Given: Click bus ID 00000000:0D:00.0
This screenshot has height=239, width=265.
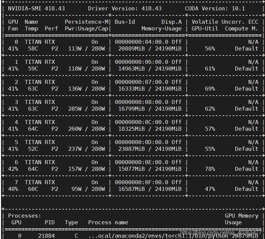Looking at the screenshot, I should (x=142, y=142).
